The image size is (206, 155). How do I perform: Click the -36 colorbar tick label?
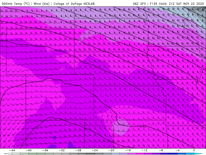[45, 150]
